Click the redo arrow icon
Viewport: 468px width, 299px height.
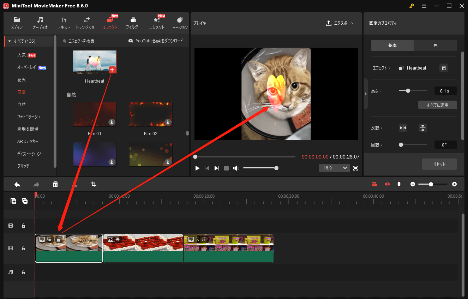pyautogui.click(x=36, y=184)
